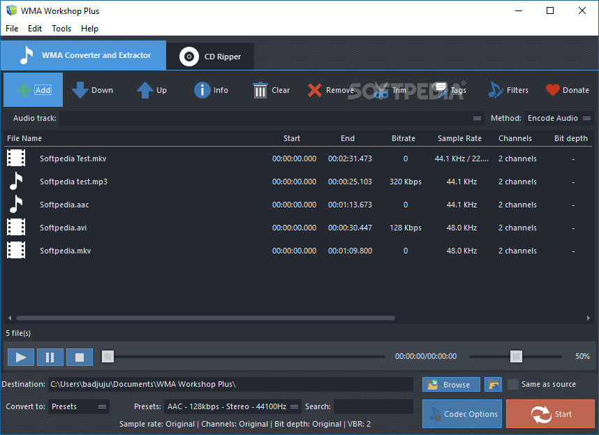Focus the Search input field
Image resolution: width=599 pixels, height=435 pixels.
374,406
